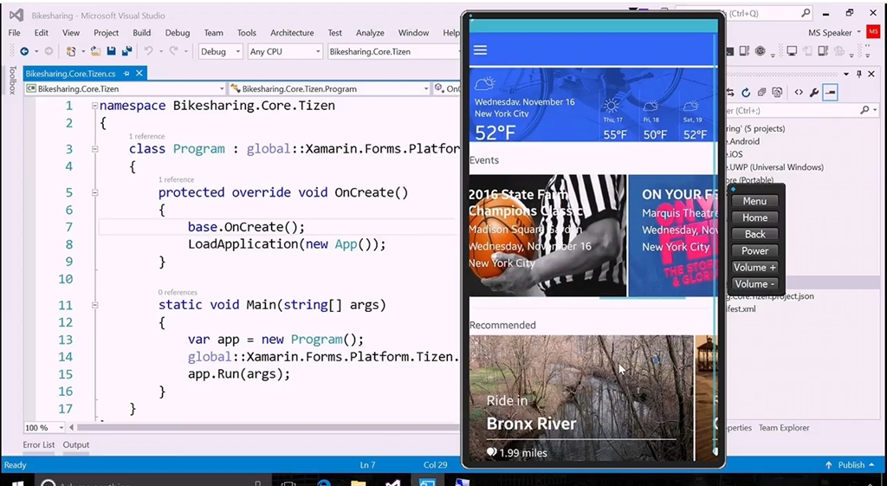Collapse the namespace block on line 1

94,106
